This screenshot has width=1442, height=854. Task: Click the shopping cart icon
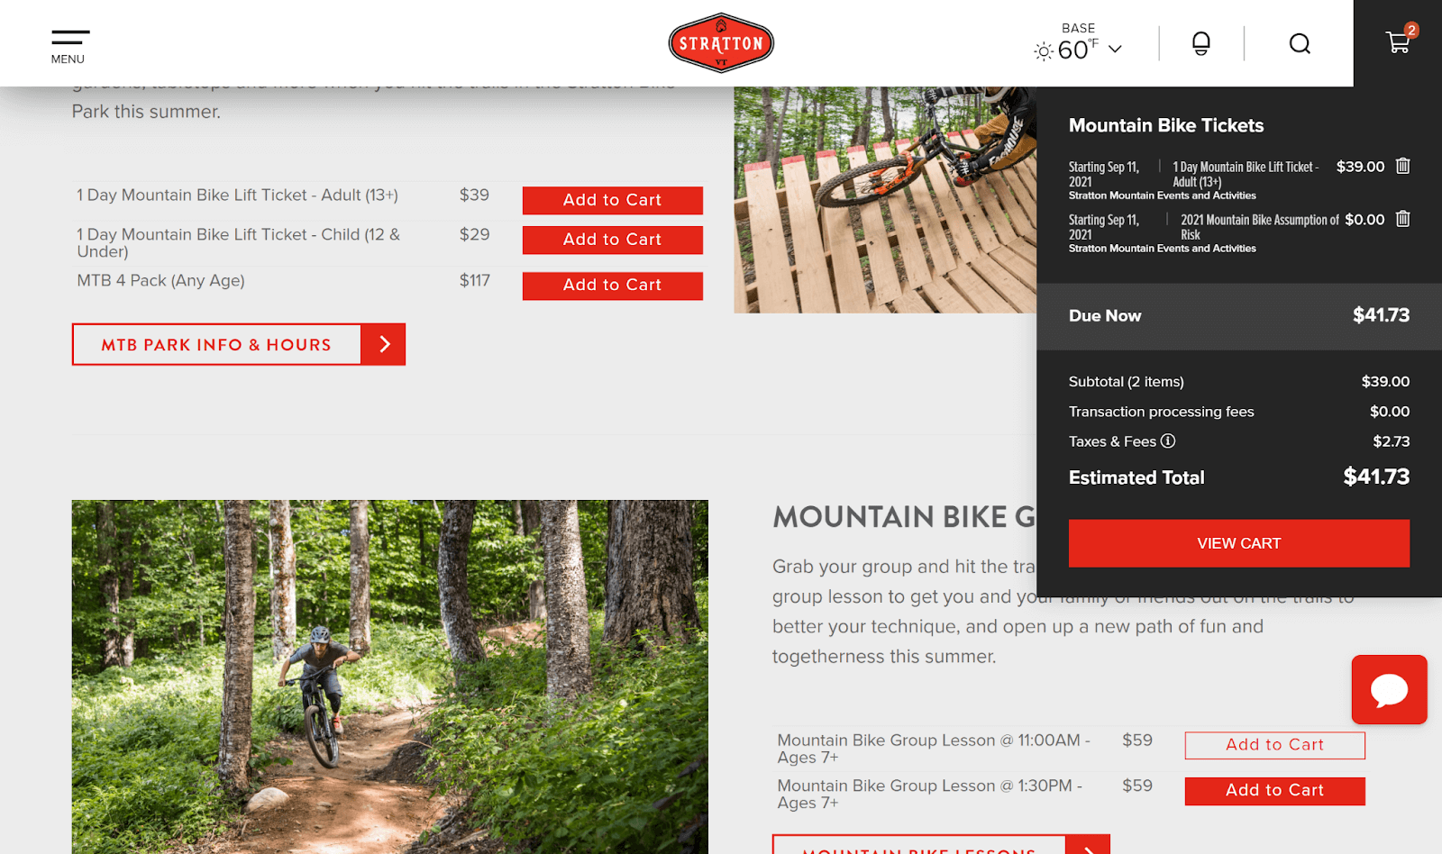coord(1398,41)
